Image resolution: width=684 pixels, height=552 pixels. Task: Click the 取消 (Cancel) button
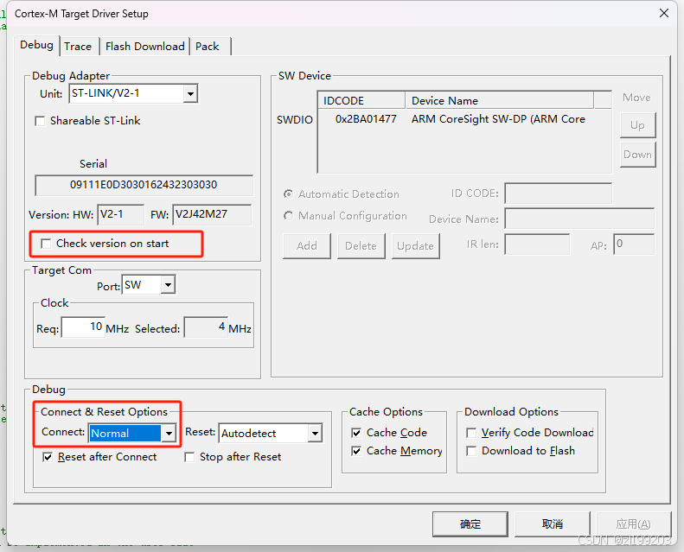click(553, 523)
